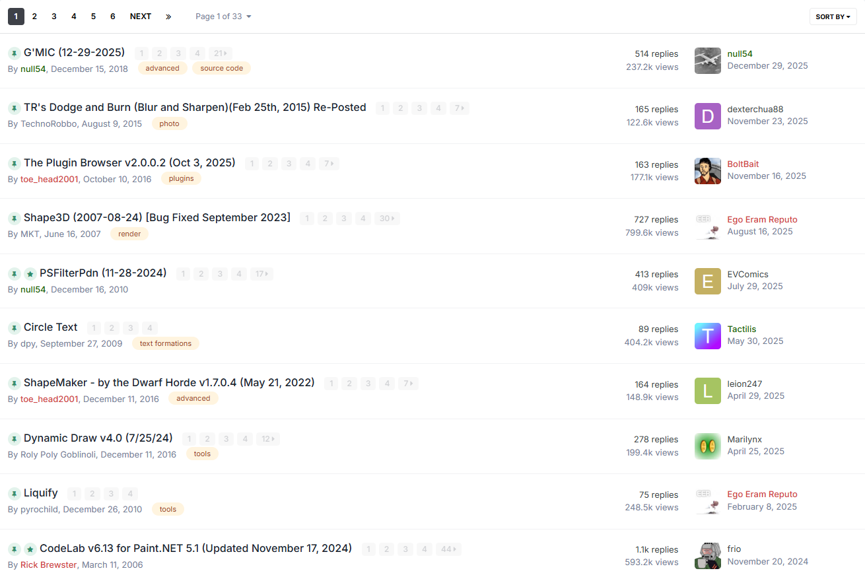The height and width of the screenshot is (581, 865).
Task: Click Tactilis's gradient T avatar
Action: (x=707, y=336)
